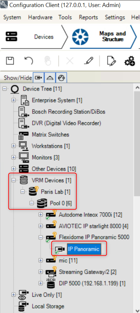Click the Save floppy disk icon
The height and width of the screenshot is (313, 140).
pos(10,61)
